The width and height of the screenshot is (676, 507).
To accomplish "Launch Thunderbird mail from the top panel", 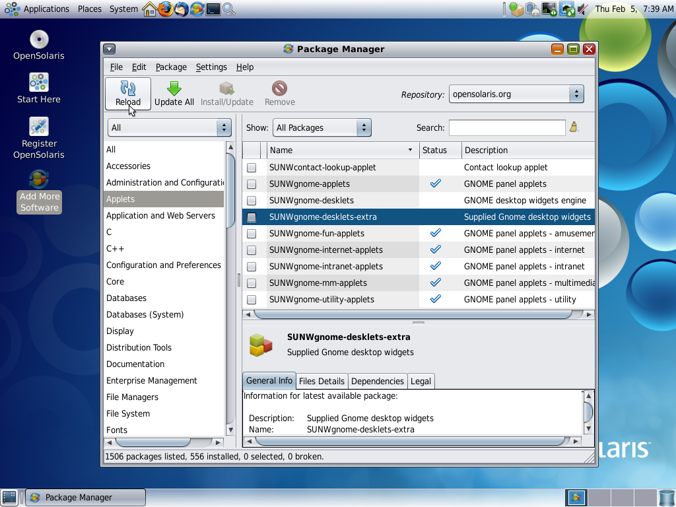I will [181, 9].
